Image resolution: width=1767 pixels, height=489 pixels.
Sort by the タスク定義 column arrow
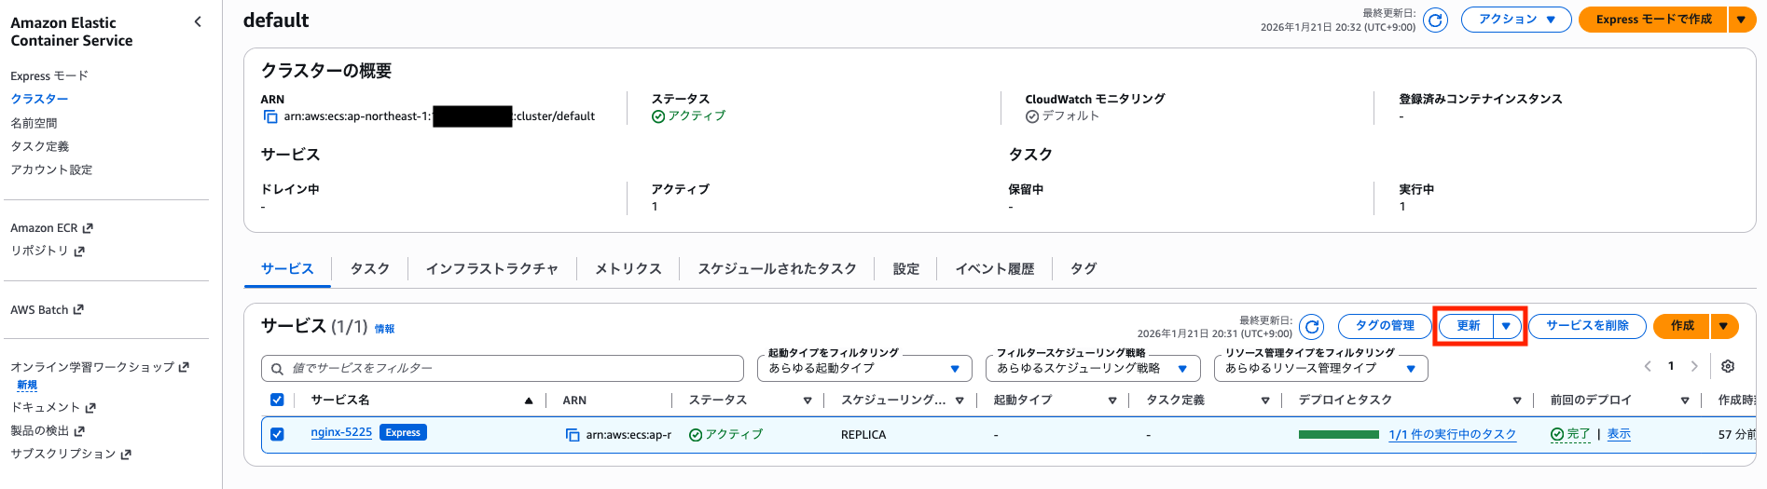[1265, 401]
